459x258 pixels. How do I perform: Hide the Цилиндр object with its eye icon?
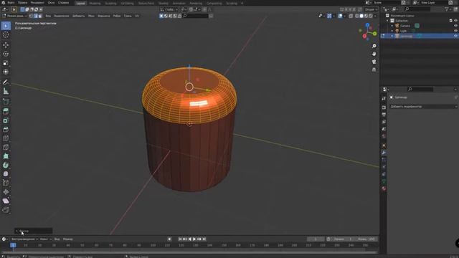pos(455,36)
